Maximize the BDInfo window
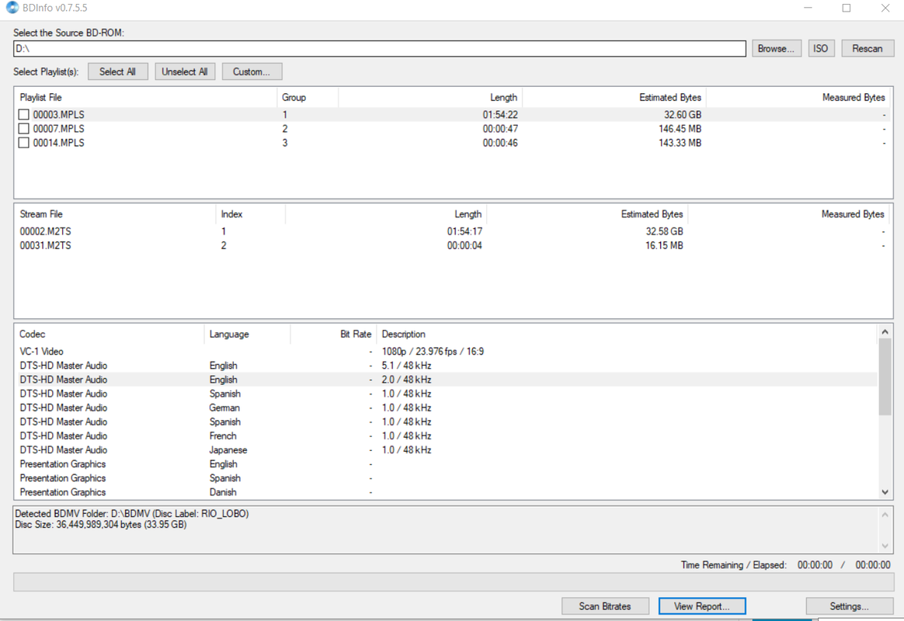 (x=847, y=8)
